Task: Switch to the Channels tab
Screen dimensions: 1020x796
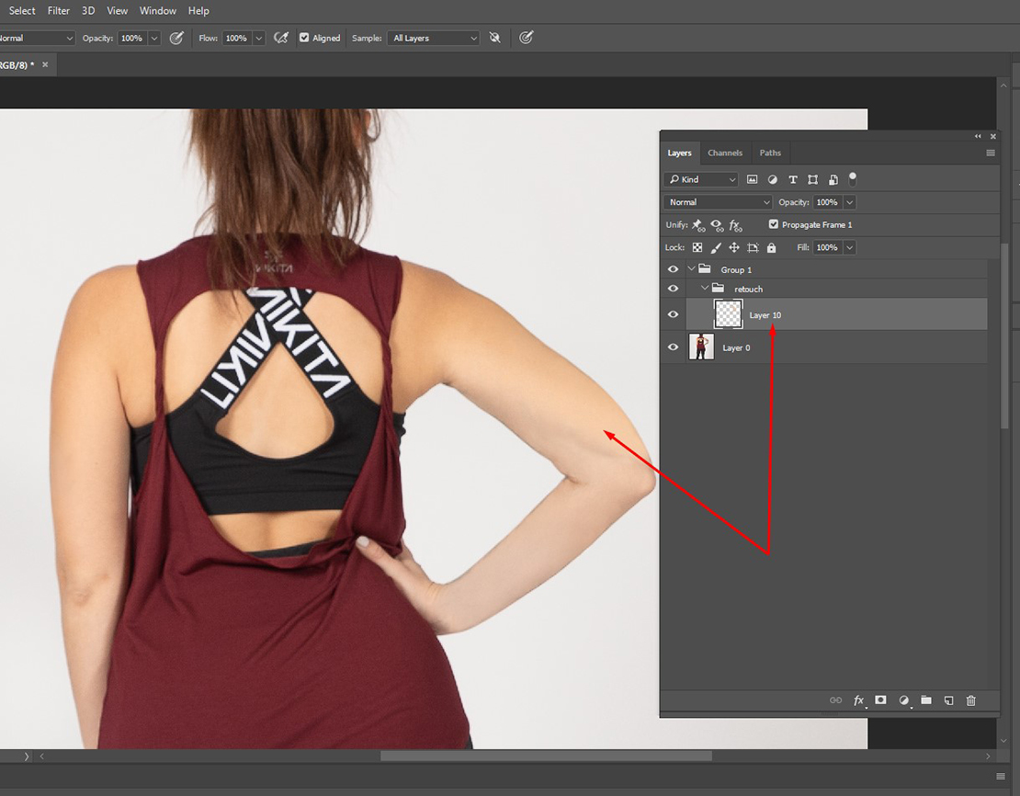Action: pyautogui.click(x=725, y=153)
